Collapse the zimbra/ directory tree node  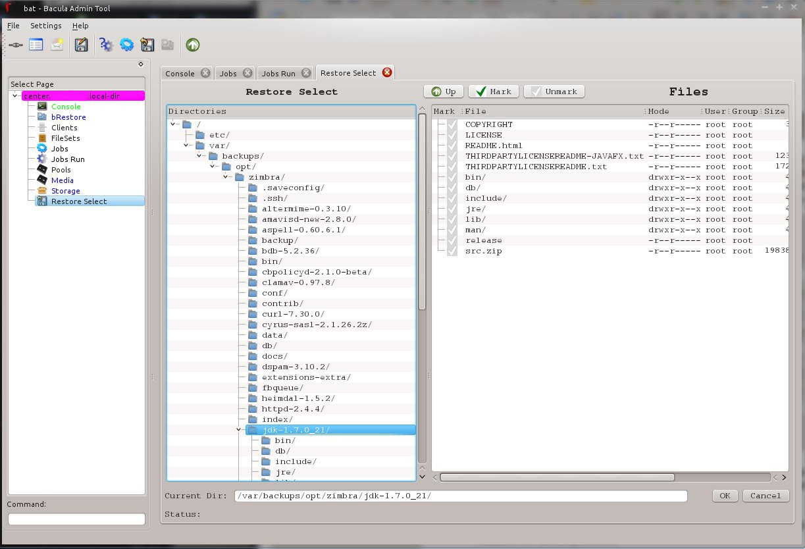pyautogui.click(x=226, y=177)
